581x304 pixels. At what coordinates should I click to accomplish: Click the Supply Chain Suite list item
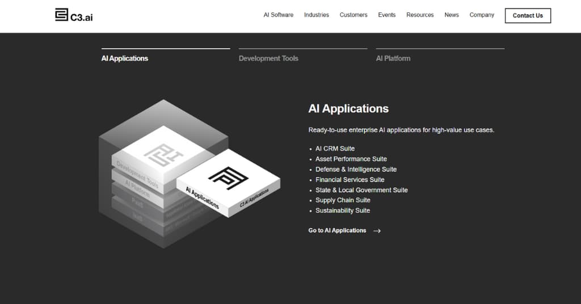pyautogui.click(x=343, y=200)
